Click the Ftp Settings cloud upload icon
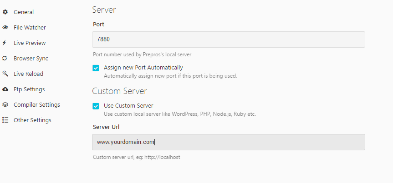 tap(5, 89)
